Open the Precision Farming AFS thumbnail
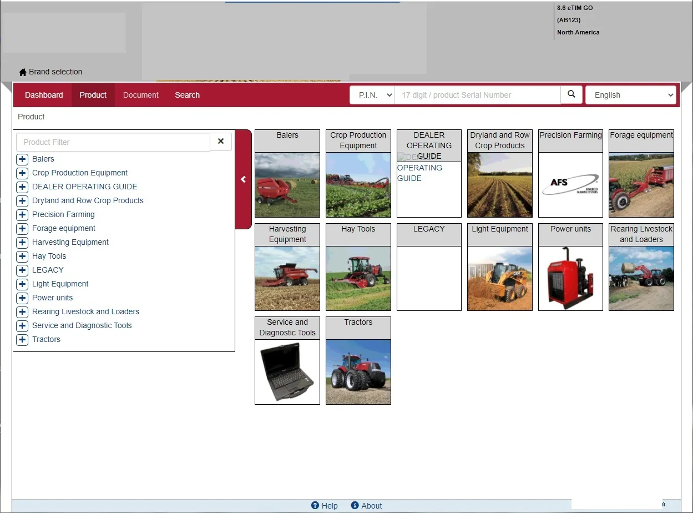693x513 pixels. point(570,185)
